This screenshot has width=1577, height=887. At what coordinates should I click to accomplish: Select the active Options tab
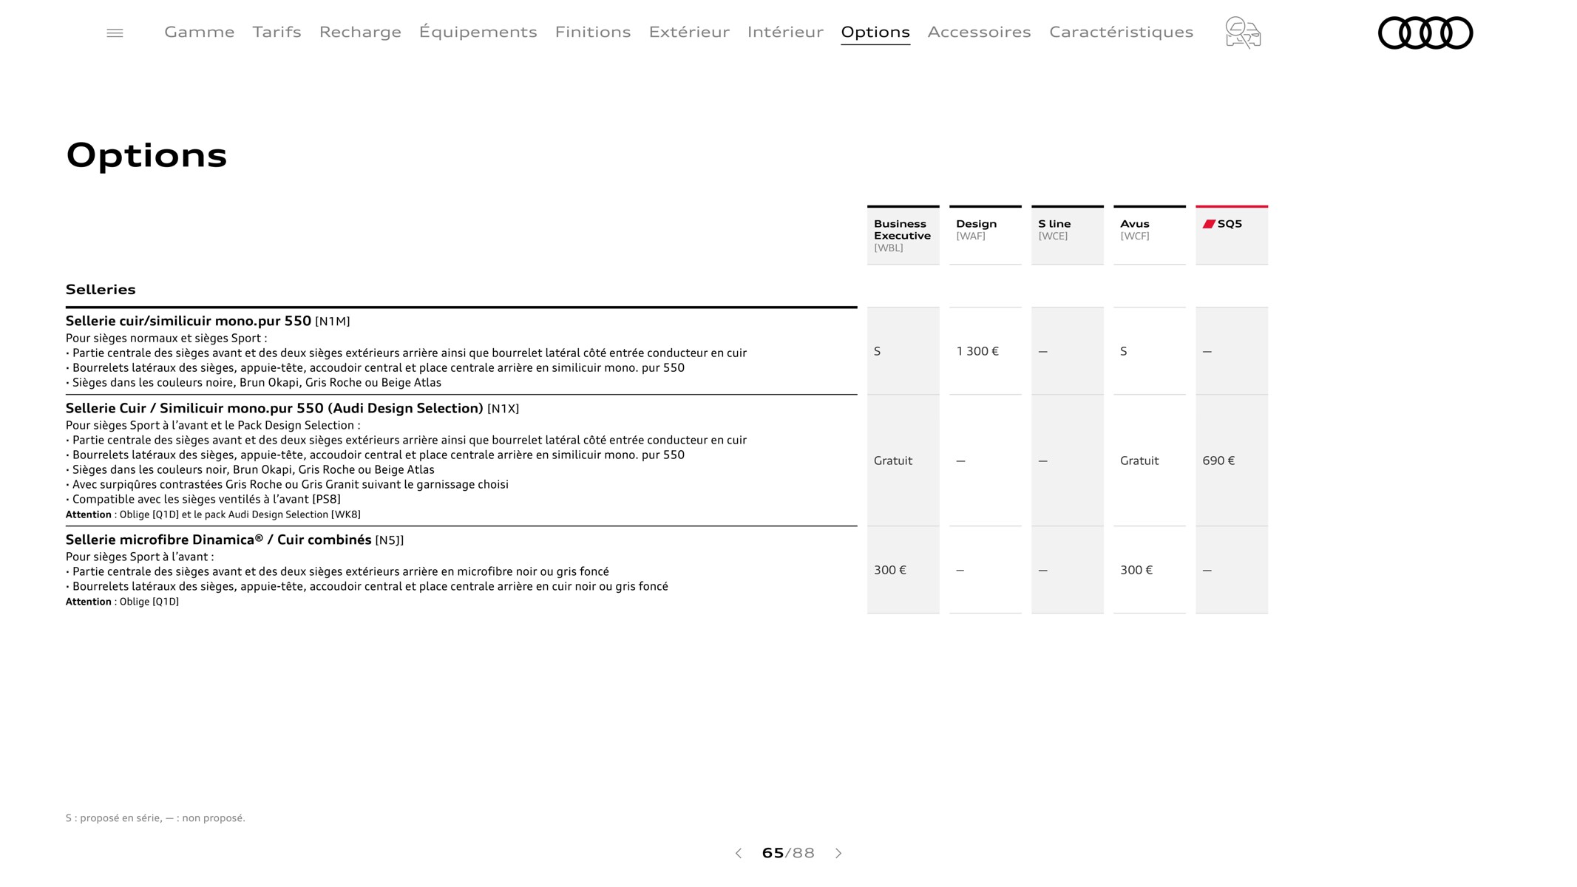pyautogui.click(x=875, y=32)
